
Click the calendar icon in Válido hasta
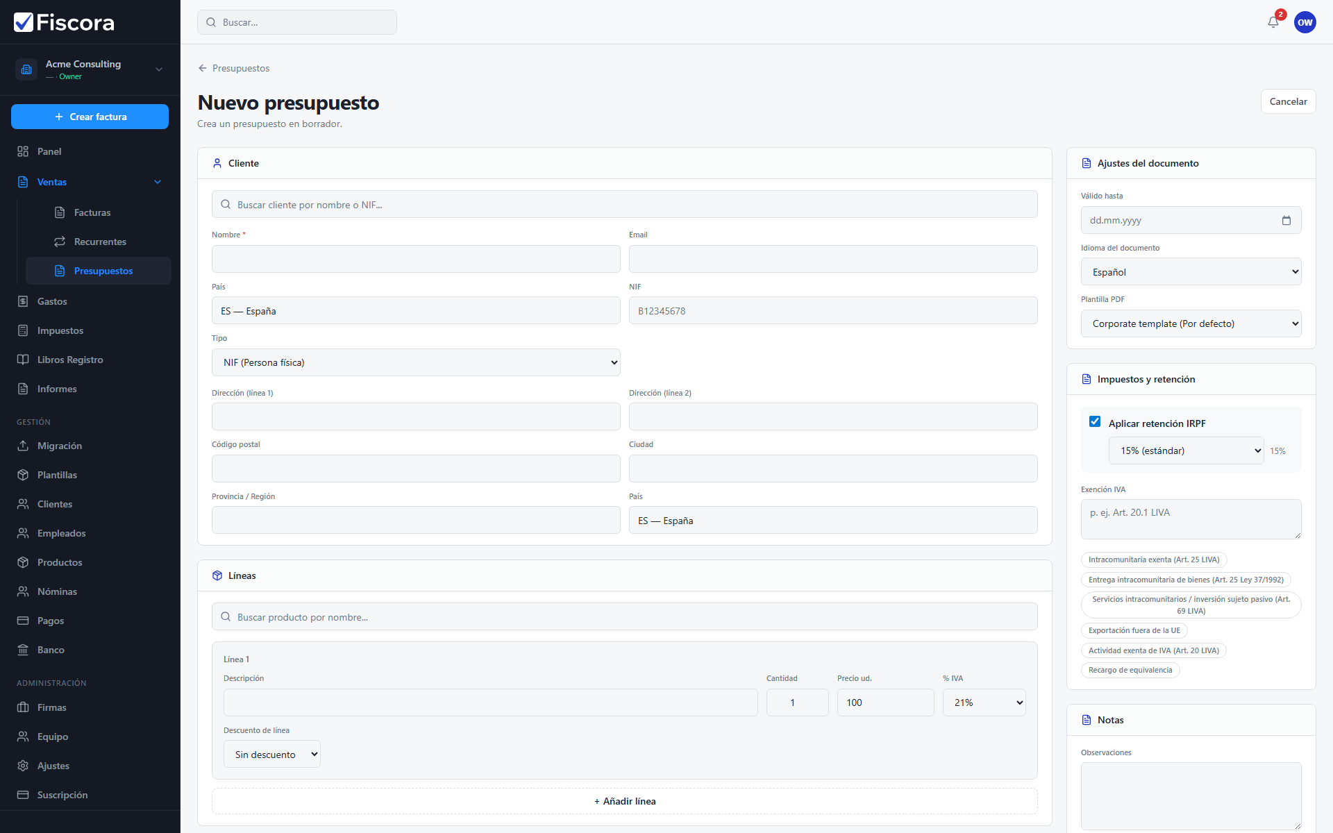point(1286,220)
